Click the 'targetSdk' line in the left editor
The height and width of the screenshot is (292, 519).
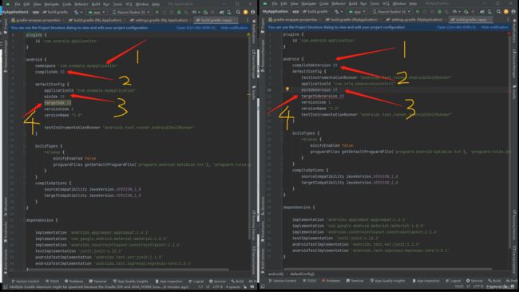[x=57, y=103]
